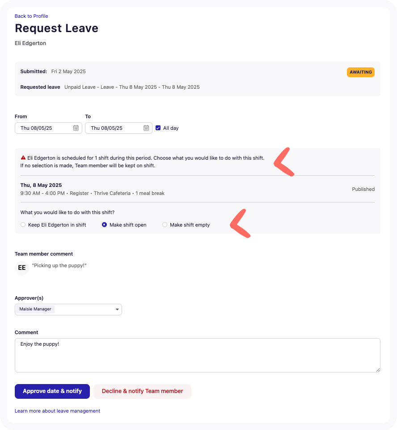Viewport: 397px width, 430px height.
Task: Expand the Approver(s) dropdown arrow
Action: click(117, 309)
